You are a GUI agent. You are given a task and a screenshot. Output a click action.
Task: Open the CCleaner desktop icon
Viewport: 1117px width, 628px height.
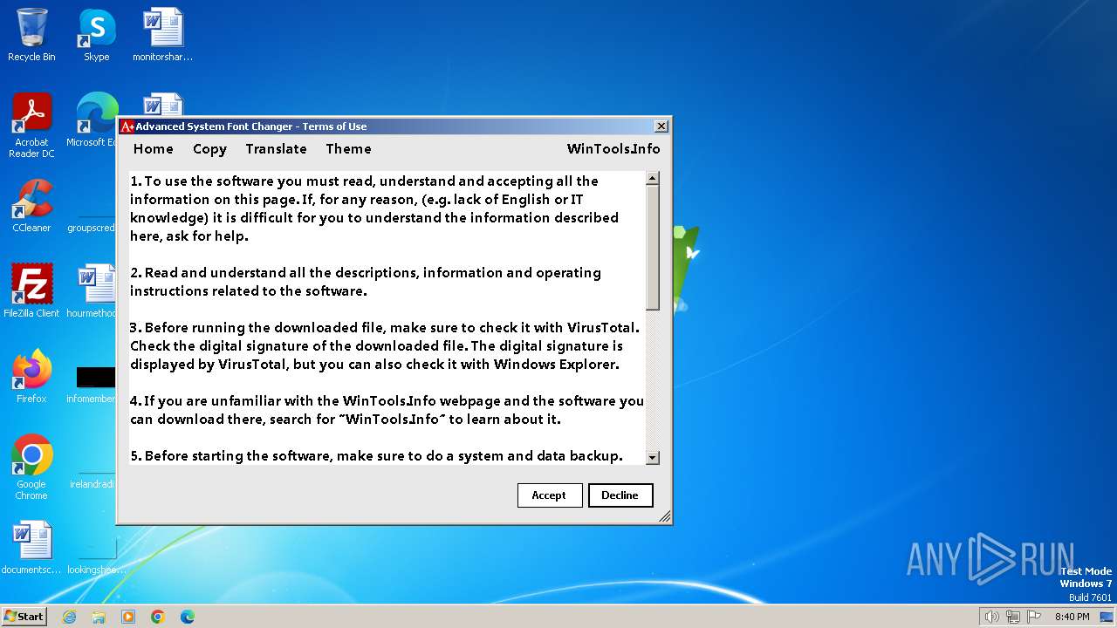(x=31, y=206)
